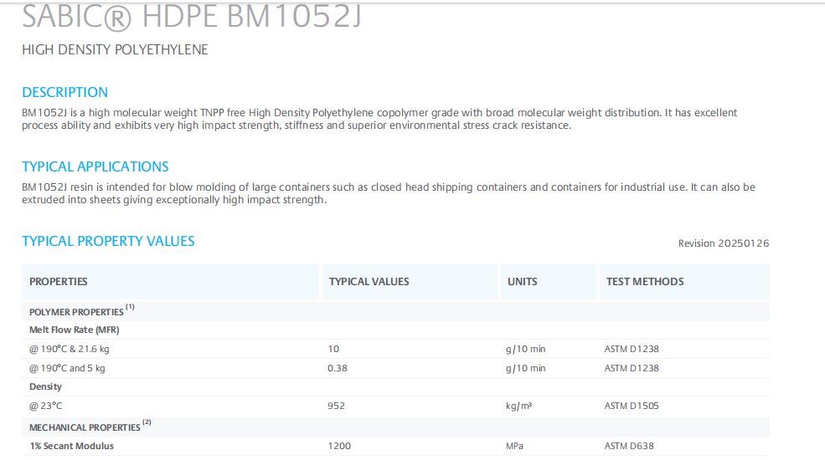Click the description paragraph starting 'BM1052J is a high'
Image resolution: width=825 pixels, height=460 pixels.
pyautogui.click(x=379, y=120)
